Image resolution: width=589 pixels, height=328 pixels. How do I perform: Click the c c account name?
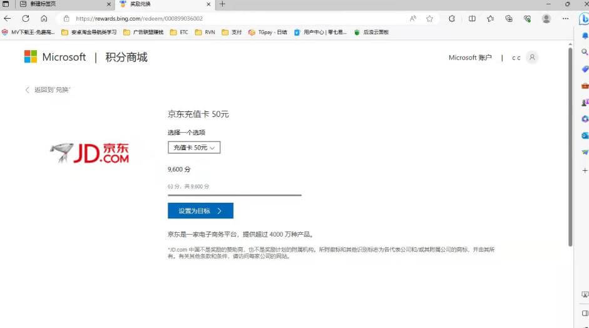click(x=516, y=58)
